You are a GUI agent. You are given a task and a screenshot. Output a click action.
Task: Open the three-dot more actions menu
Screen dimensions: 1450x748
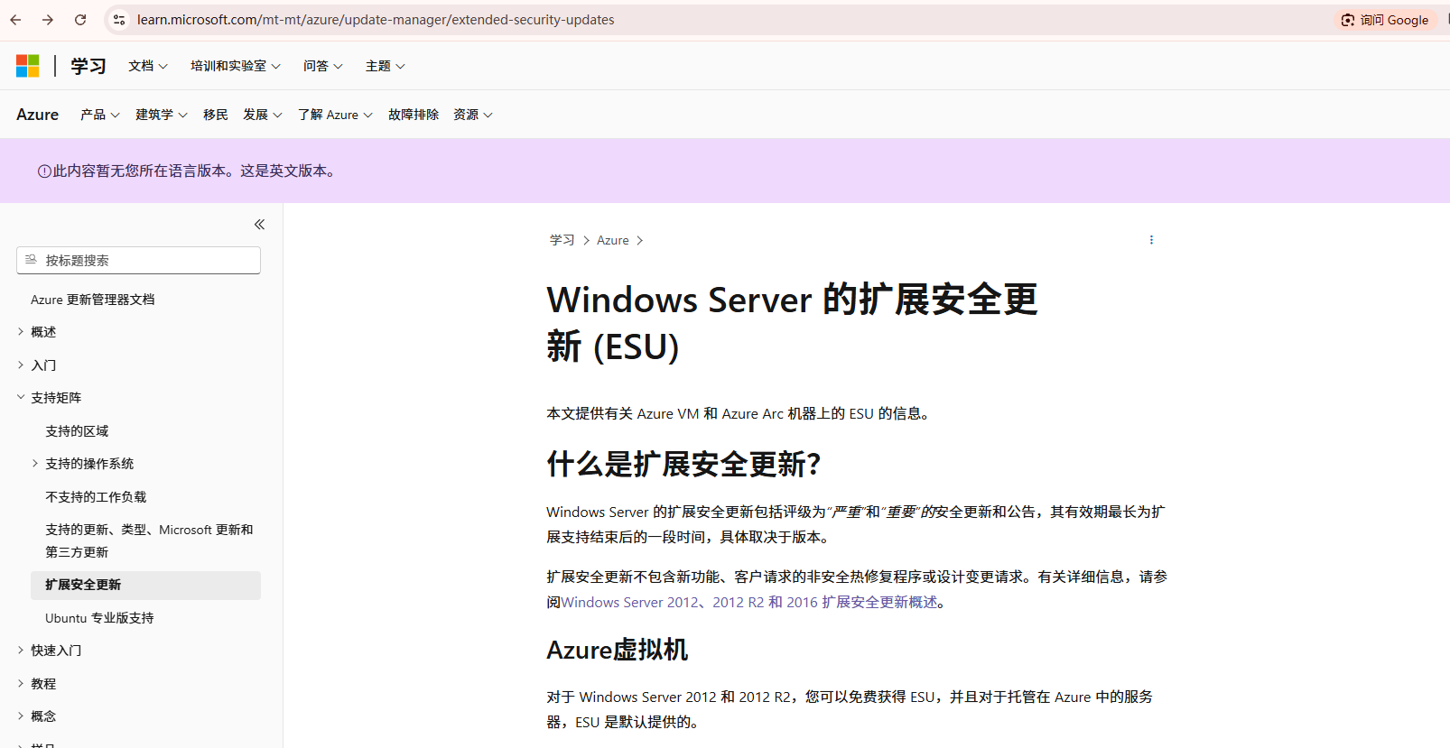(x=1151, y=240)
